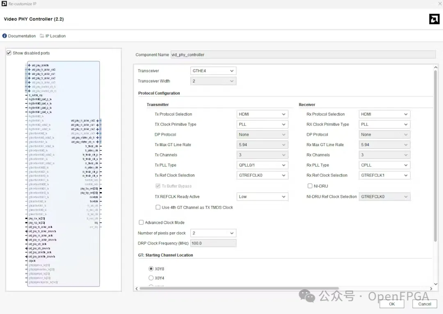Viewport: 443px width, 314px height.
Task: Open the IP Location link
Action: click(55, 36)
